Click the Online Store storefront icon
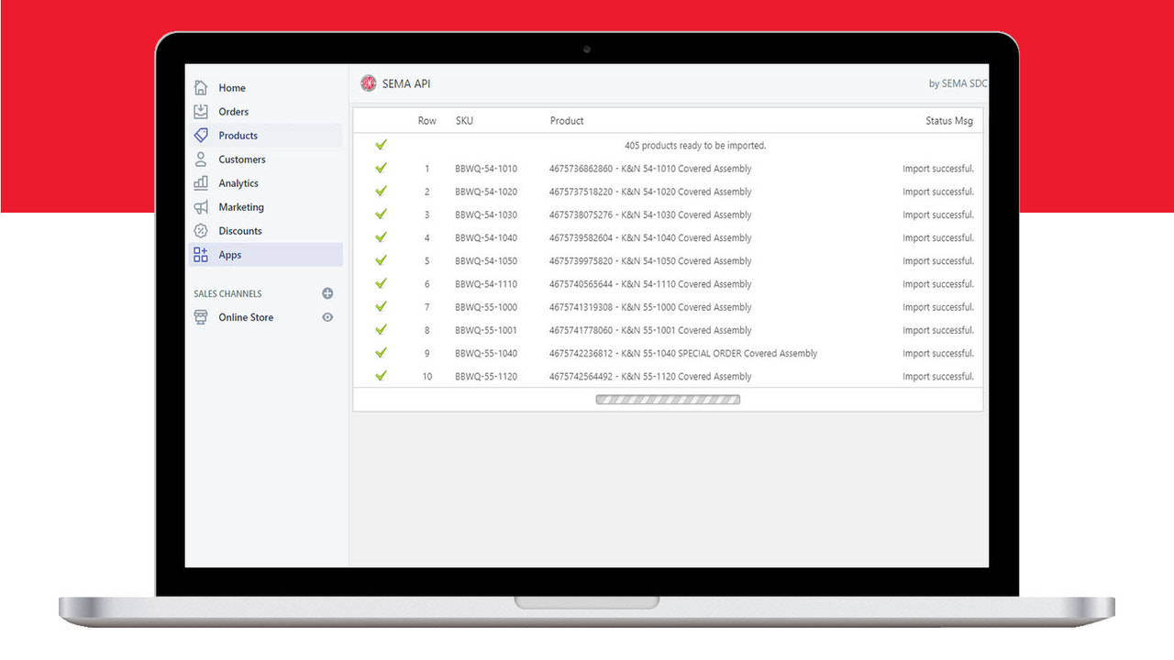The width and height of the screenshot is (1174, 660). coord(201,317)
